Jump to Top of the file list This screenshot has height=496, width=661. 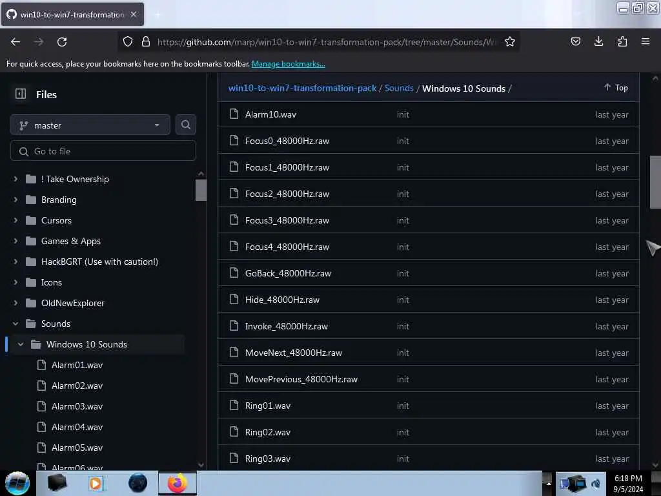616,87
